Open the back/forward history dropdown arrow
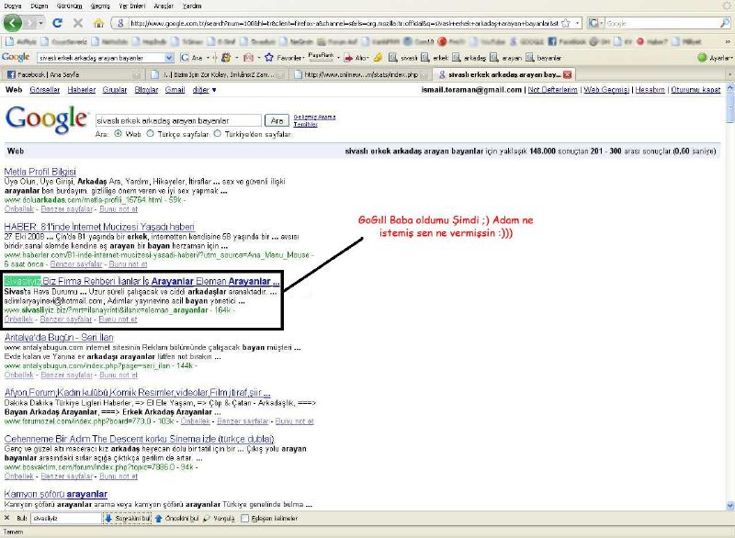Image resolution: width=735 pixels, height=538 pixels. [41, 23]
